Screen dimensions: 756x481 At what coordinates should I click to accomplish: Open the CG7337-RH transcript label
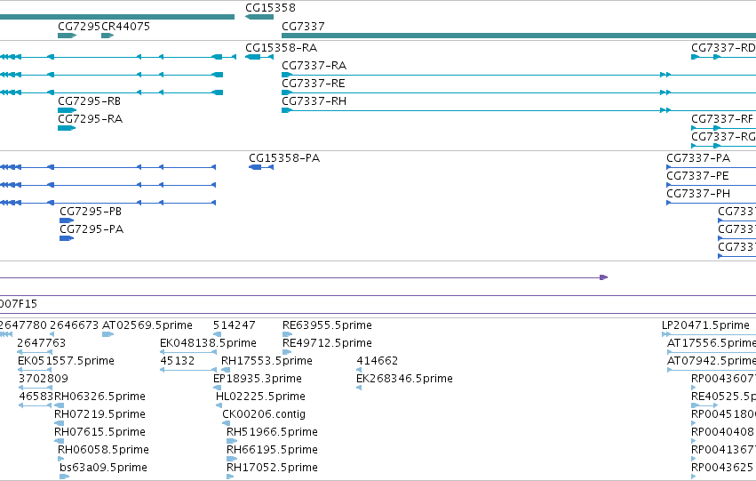314,100
